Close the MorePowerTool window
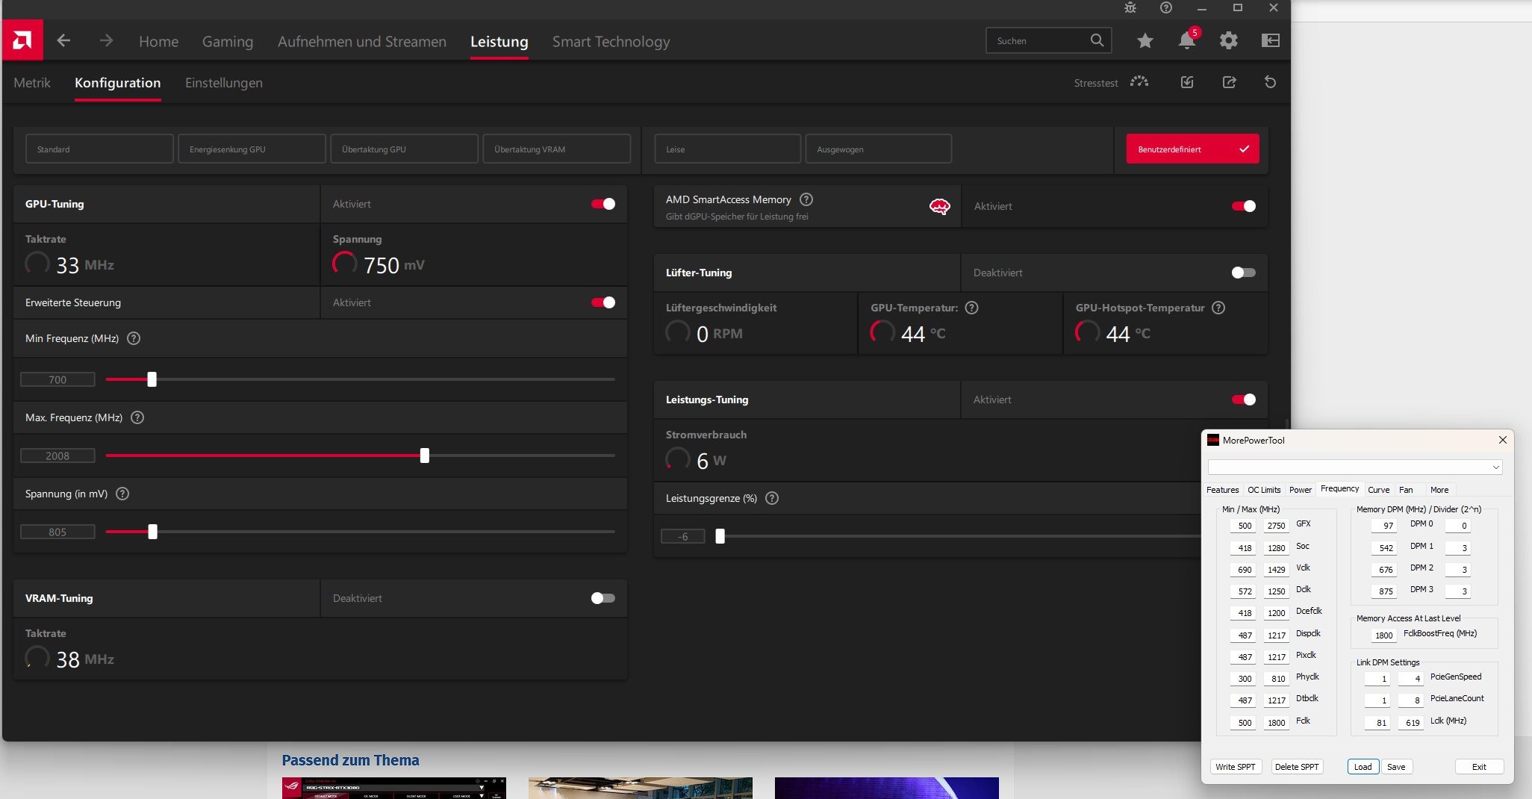 click(x=1503, y=440)
